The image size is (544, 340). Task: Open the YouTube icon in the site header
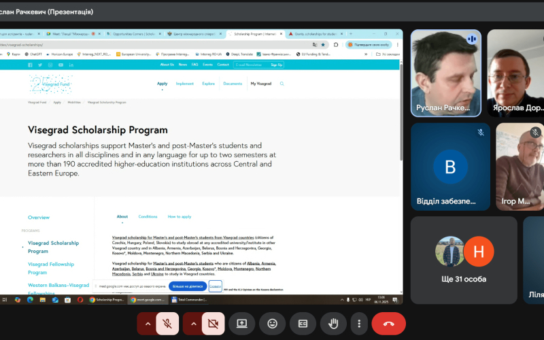tap(61, 65)
